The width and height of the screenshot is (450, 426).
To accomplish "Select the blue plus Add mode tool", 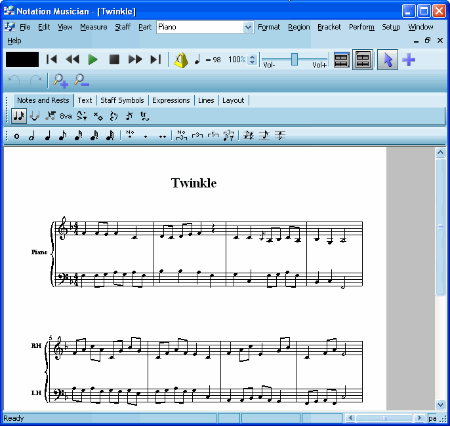I will click(409, 60).
